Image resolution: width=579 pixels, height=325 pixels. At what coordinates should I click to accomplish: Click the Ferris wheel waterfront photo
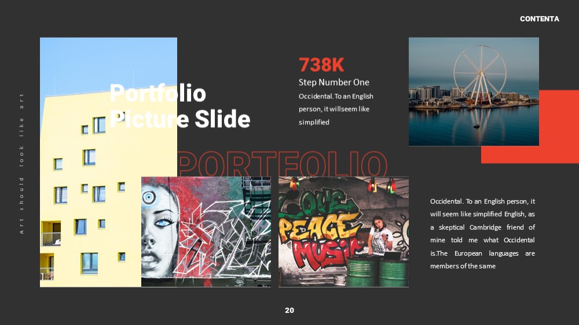coord(474,91)
